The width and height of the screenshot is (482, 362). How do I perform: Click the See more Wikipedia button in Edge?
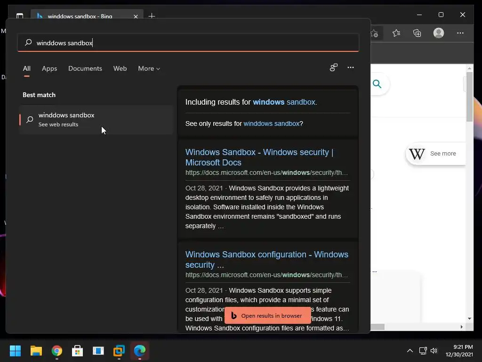tap(436, 153)
